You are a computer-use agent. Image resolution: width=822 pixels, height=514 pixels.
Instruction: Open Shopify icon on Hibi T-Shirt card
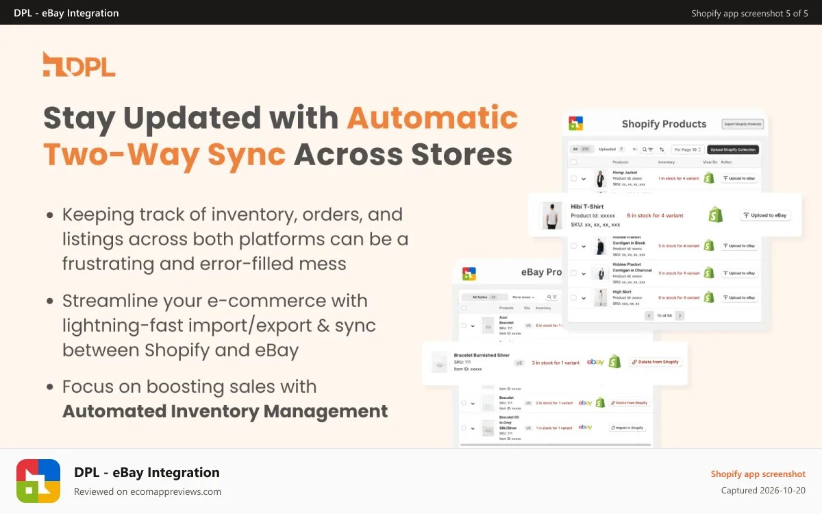click(715, 215)
